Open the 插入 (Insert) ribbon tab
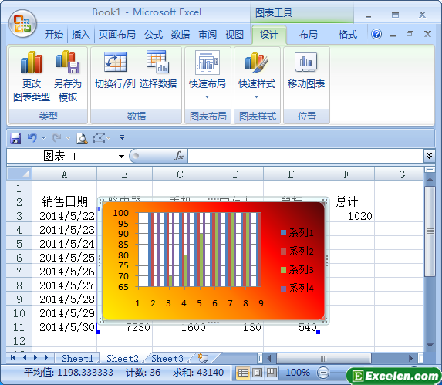The height and width of the screenshot is (385, 442). point(81,35)
